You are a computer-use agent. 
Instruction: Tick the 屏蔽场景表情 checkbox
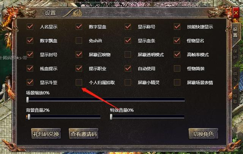pos(177,82)
